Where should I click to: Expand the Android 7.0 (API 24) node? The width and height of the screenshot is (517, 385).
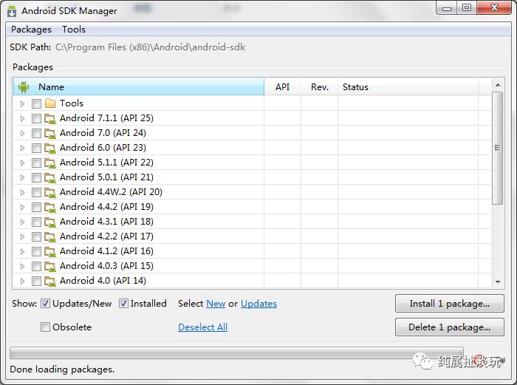click(22, 133)
